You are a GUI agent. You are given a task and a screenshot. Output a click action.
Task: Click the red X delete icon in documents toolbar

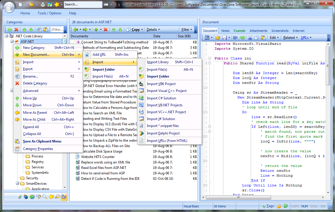pyautogui.click(x=106, y=30)
